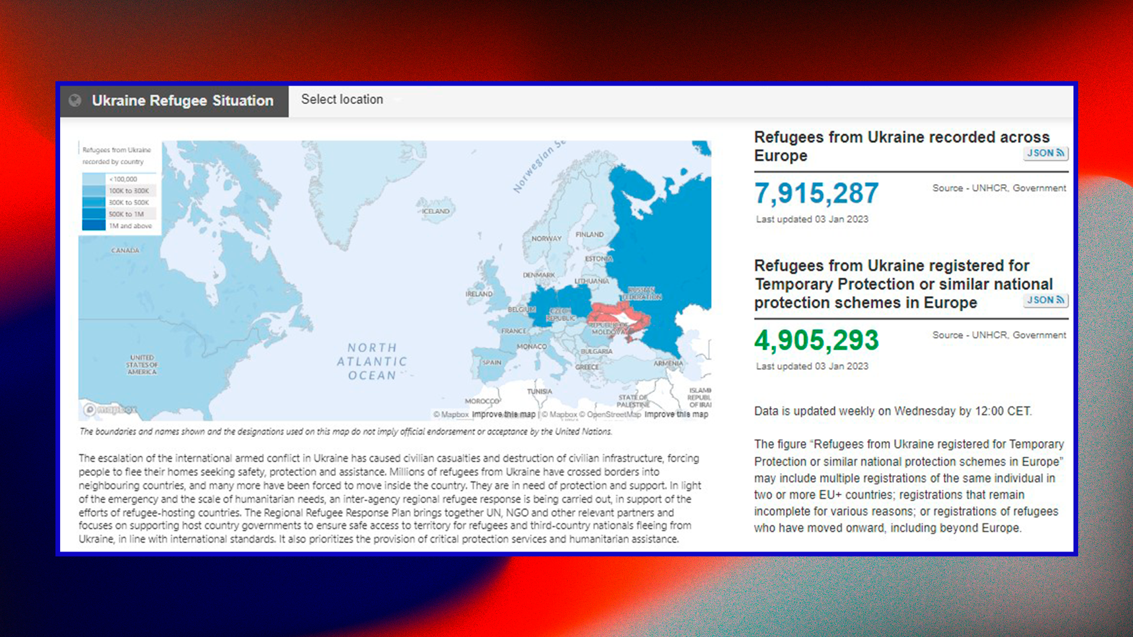
Task: Click the '<100,000' legend color swatch
Action: [94, 179]
